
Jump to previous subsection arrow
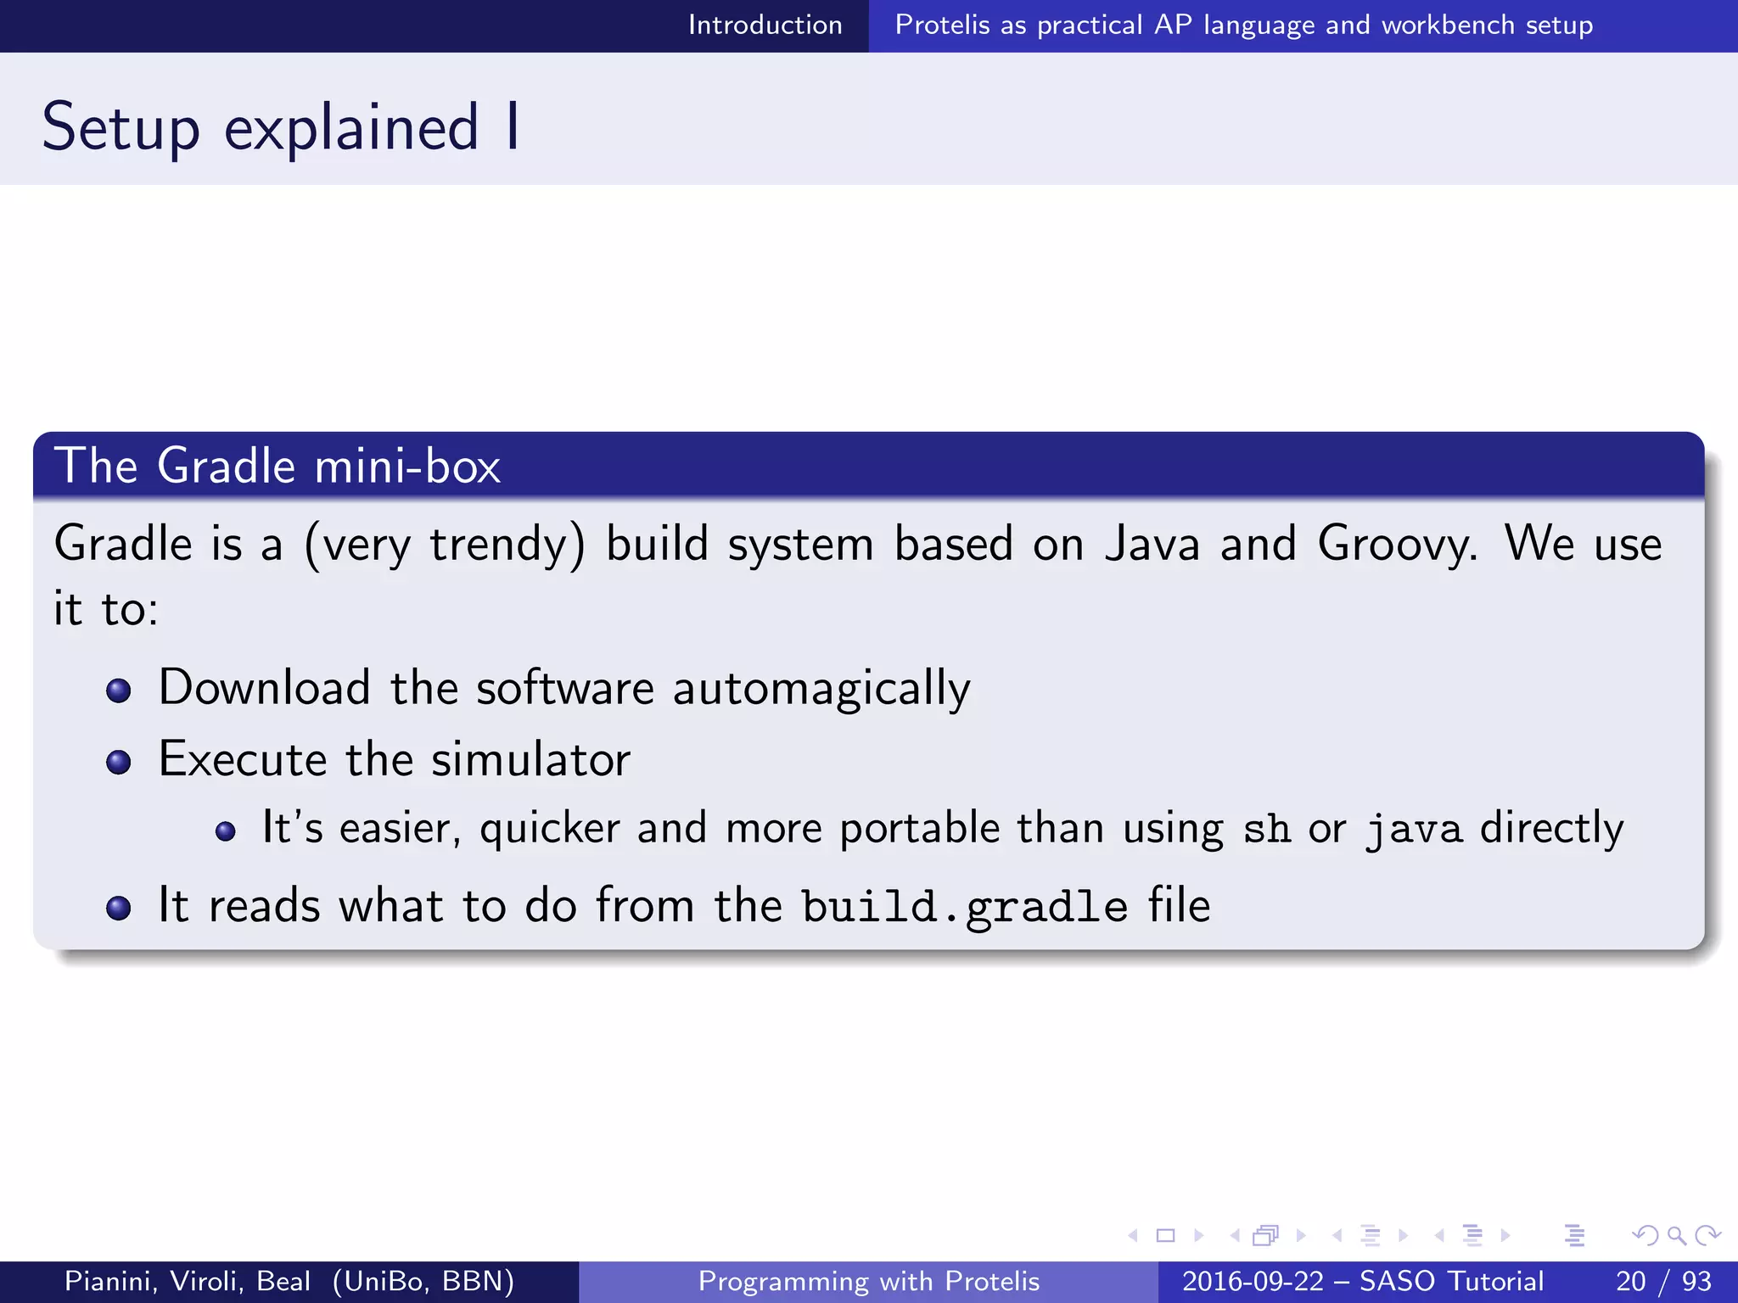click(x=1337, y=1236)
